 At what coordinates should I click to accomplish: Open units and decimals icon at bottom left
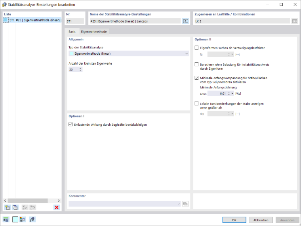tap(6, 220)
